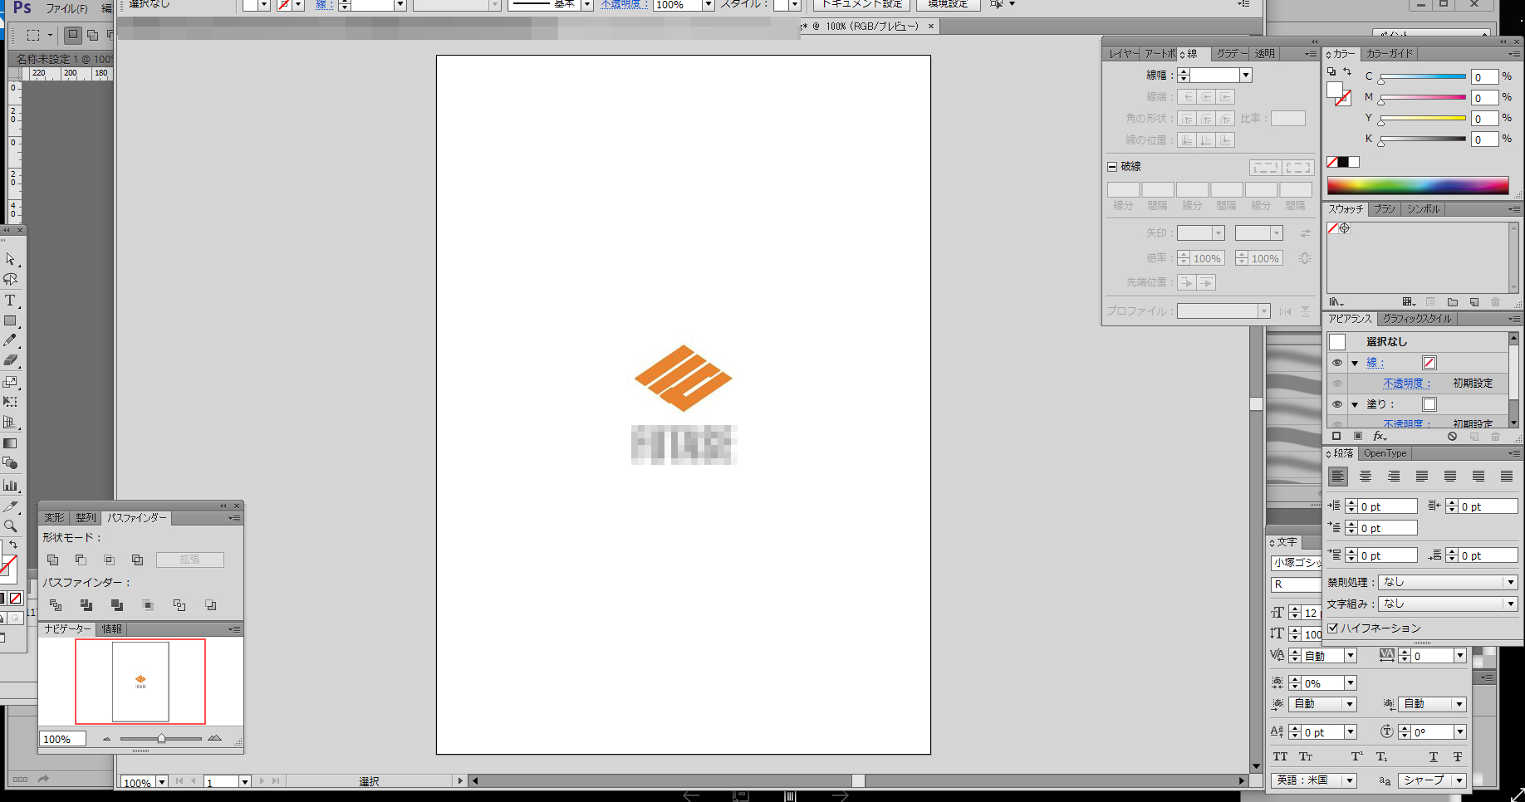Switch to the ブラシ panel tab
Viewport: 1525px width, 802px height.
point(1385,209)
